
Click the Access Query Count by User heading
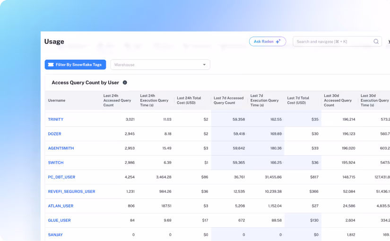tap(85, 82)
